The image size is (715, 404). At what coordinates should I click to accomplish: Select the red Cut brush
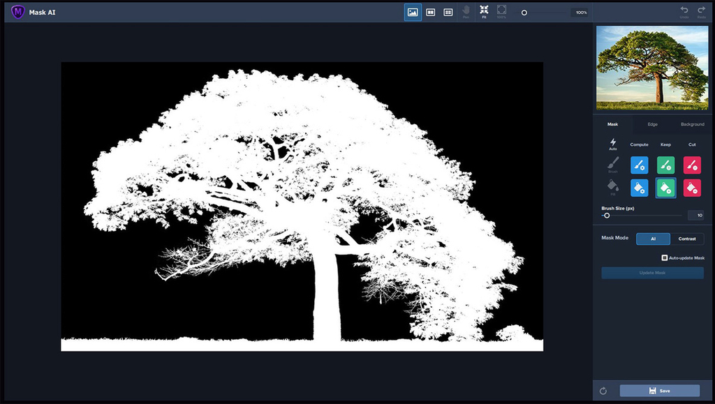click(x=692, y=165)
